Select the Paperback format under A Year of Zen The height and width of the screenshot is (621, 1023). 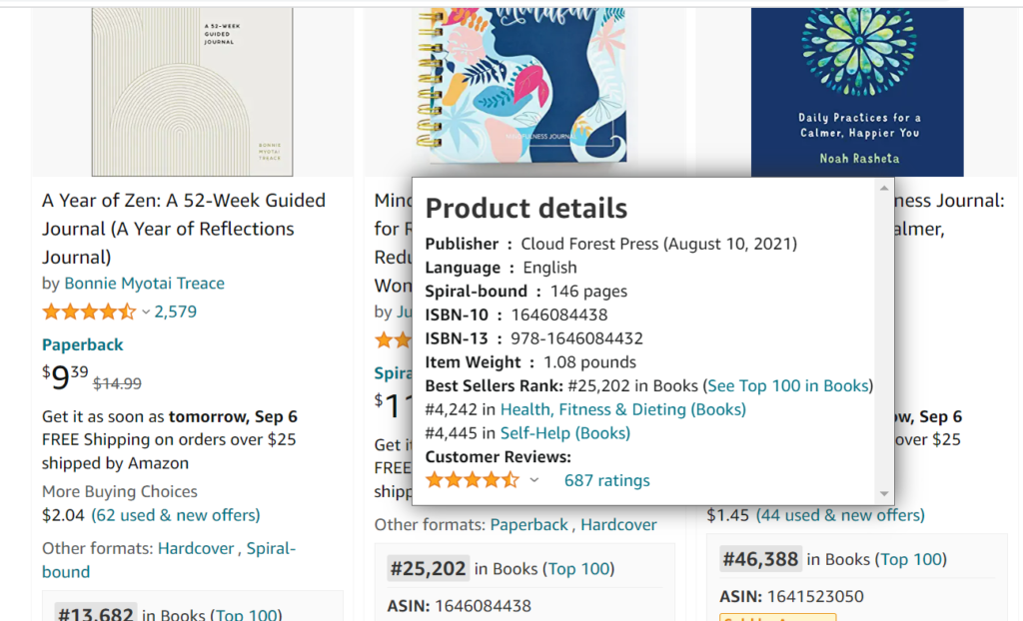coord(83,344)
